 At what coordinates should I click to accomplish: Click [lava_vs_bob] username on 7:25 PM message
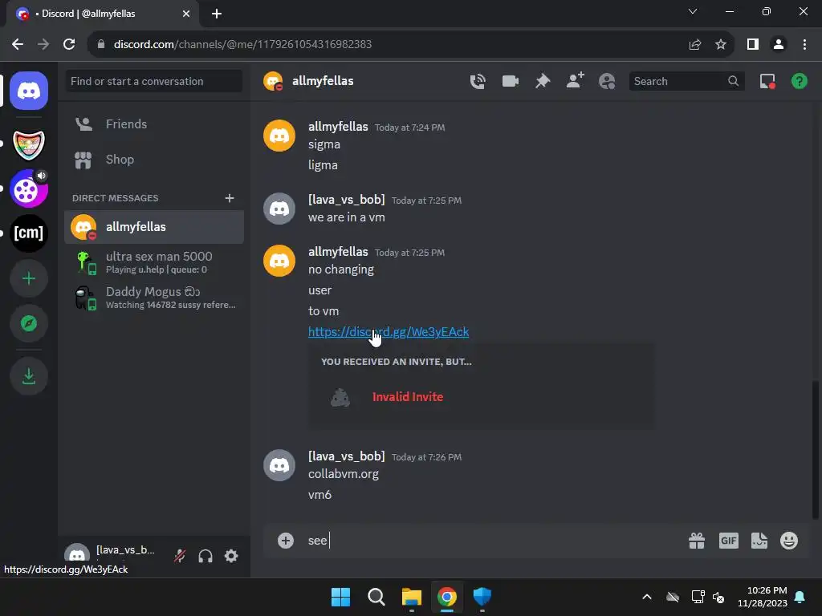pyautogui.click(x=347, y=200)
